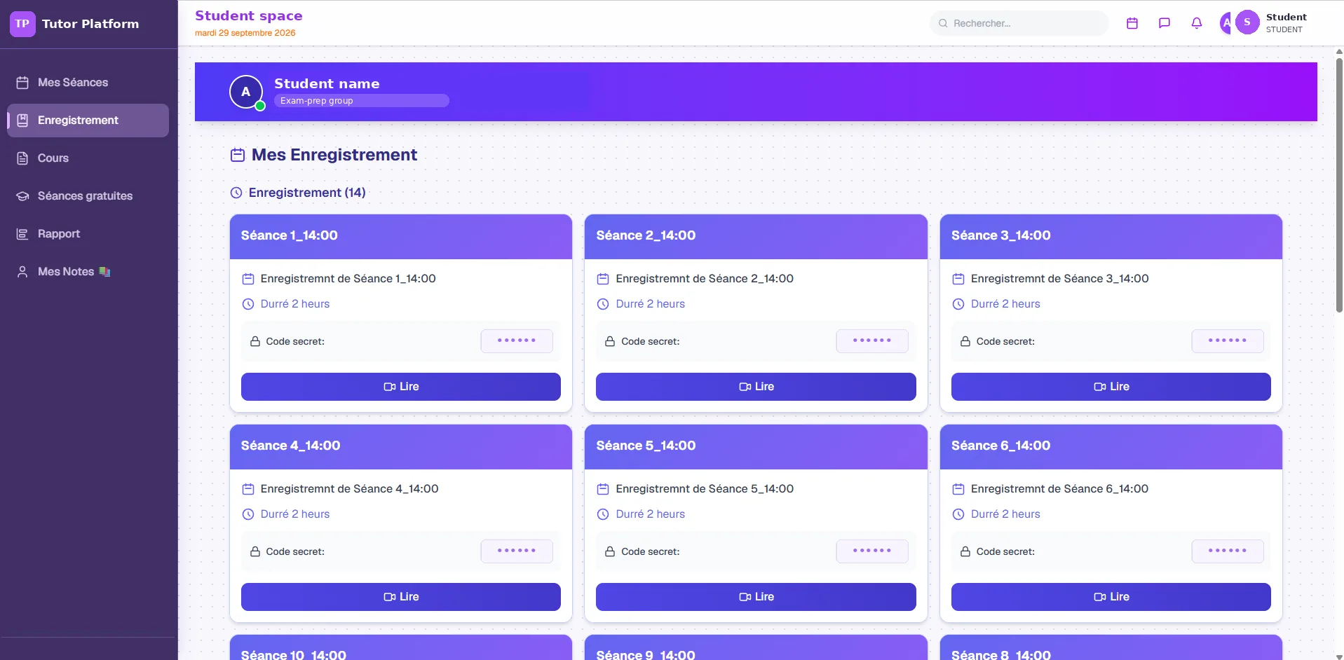Reveal secret code on Séance 3 card
This screenshot has width=1344, height=660.
1228,341
